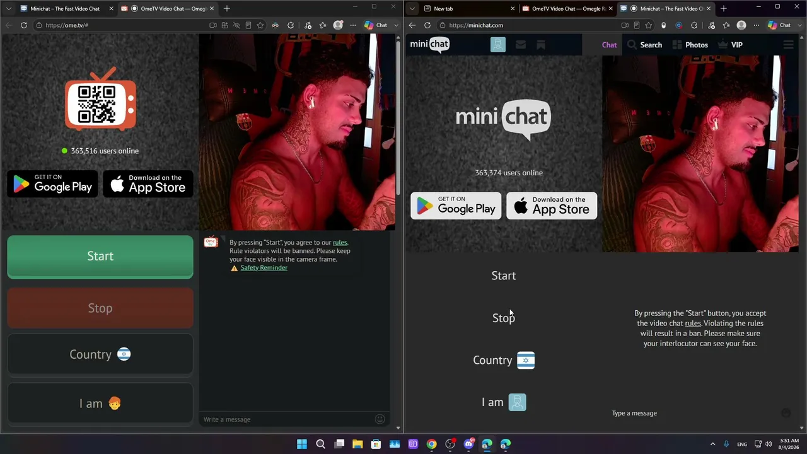The height and width of the screenshot is (454, 807).
Task: Open Windows taskbar Search
Action: pos(320,444)
